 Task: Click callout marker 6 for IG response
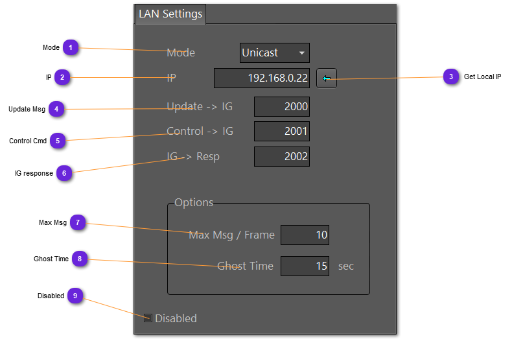click(x=64, y=173)
